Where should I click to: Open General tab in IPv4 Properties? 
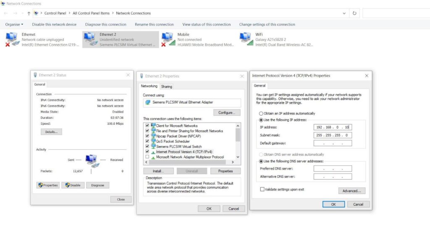(x=260, y=86)
